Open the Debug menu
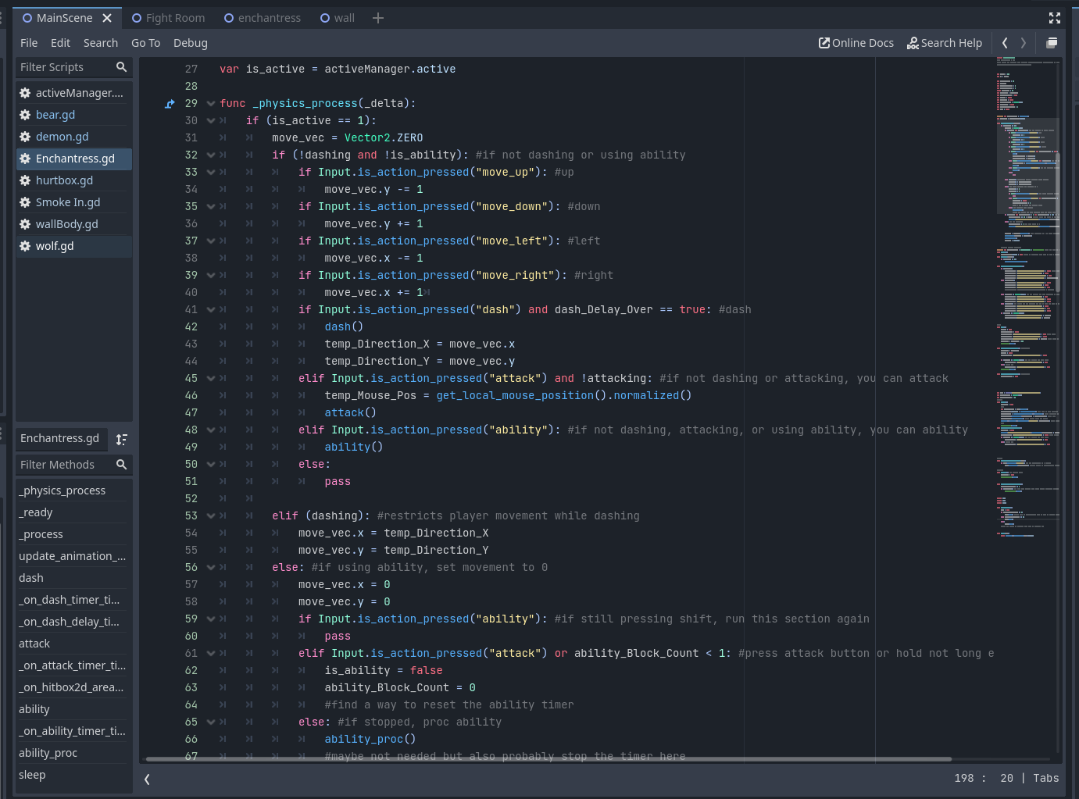The image size is (1079, 799). pos(191,43)
